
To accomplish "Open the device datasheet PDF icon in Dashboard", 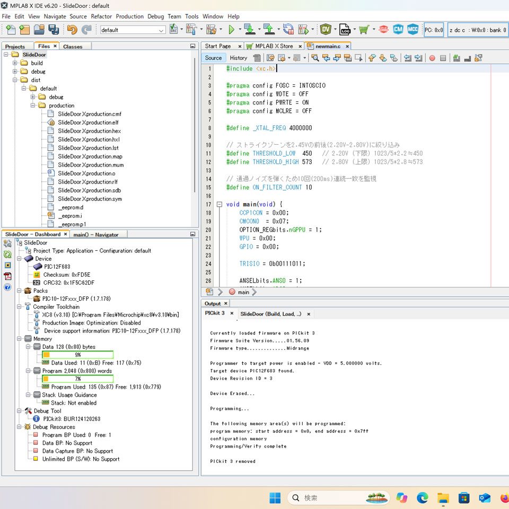I will tap(7, 276).
